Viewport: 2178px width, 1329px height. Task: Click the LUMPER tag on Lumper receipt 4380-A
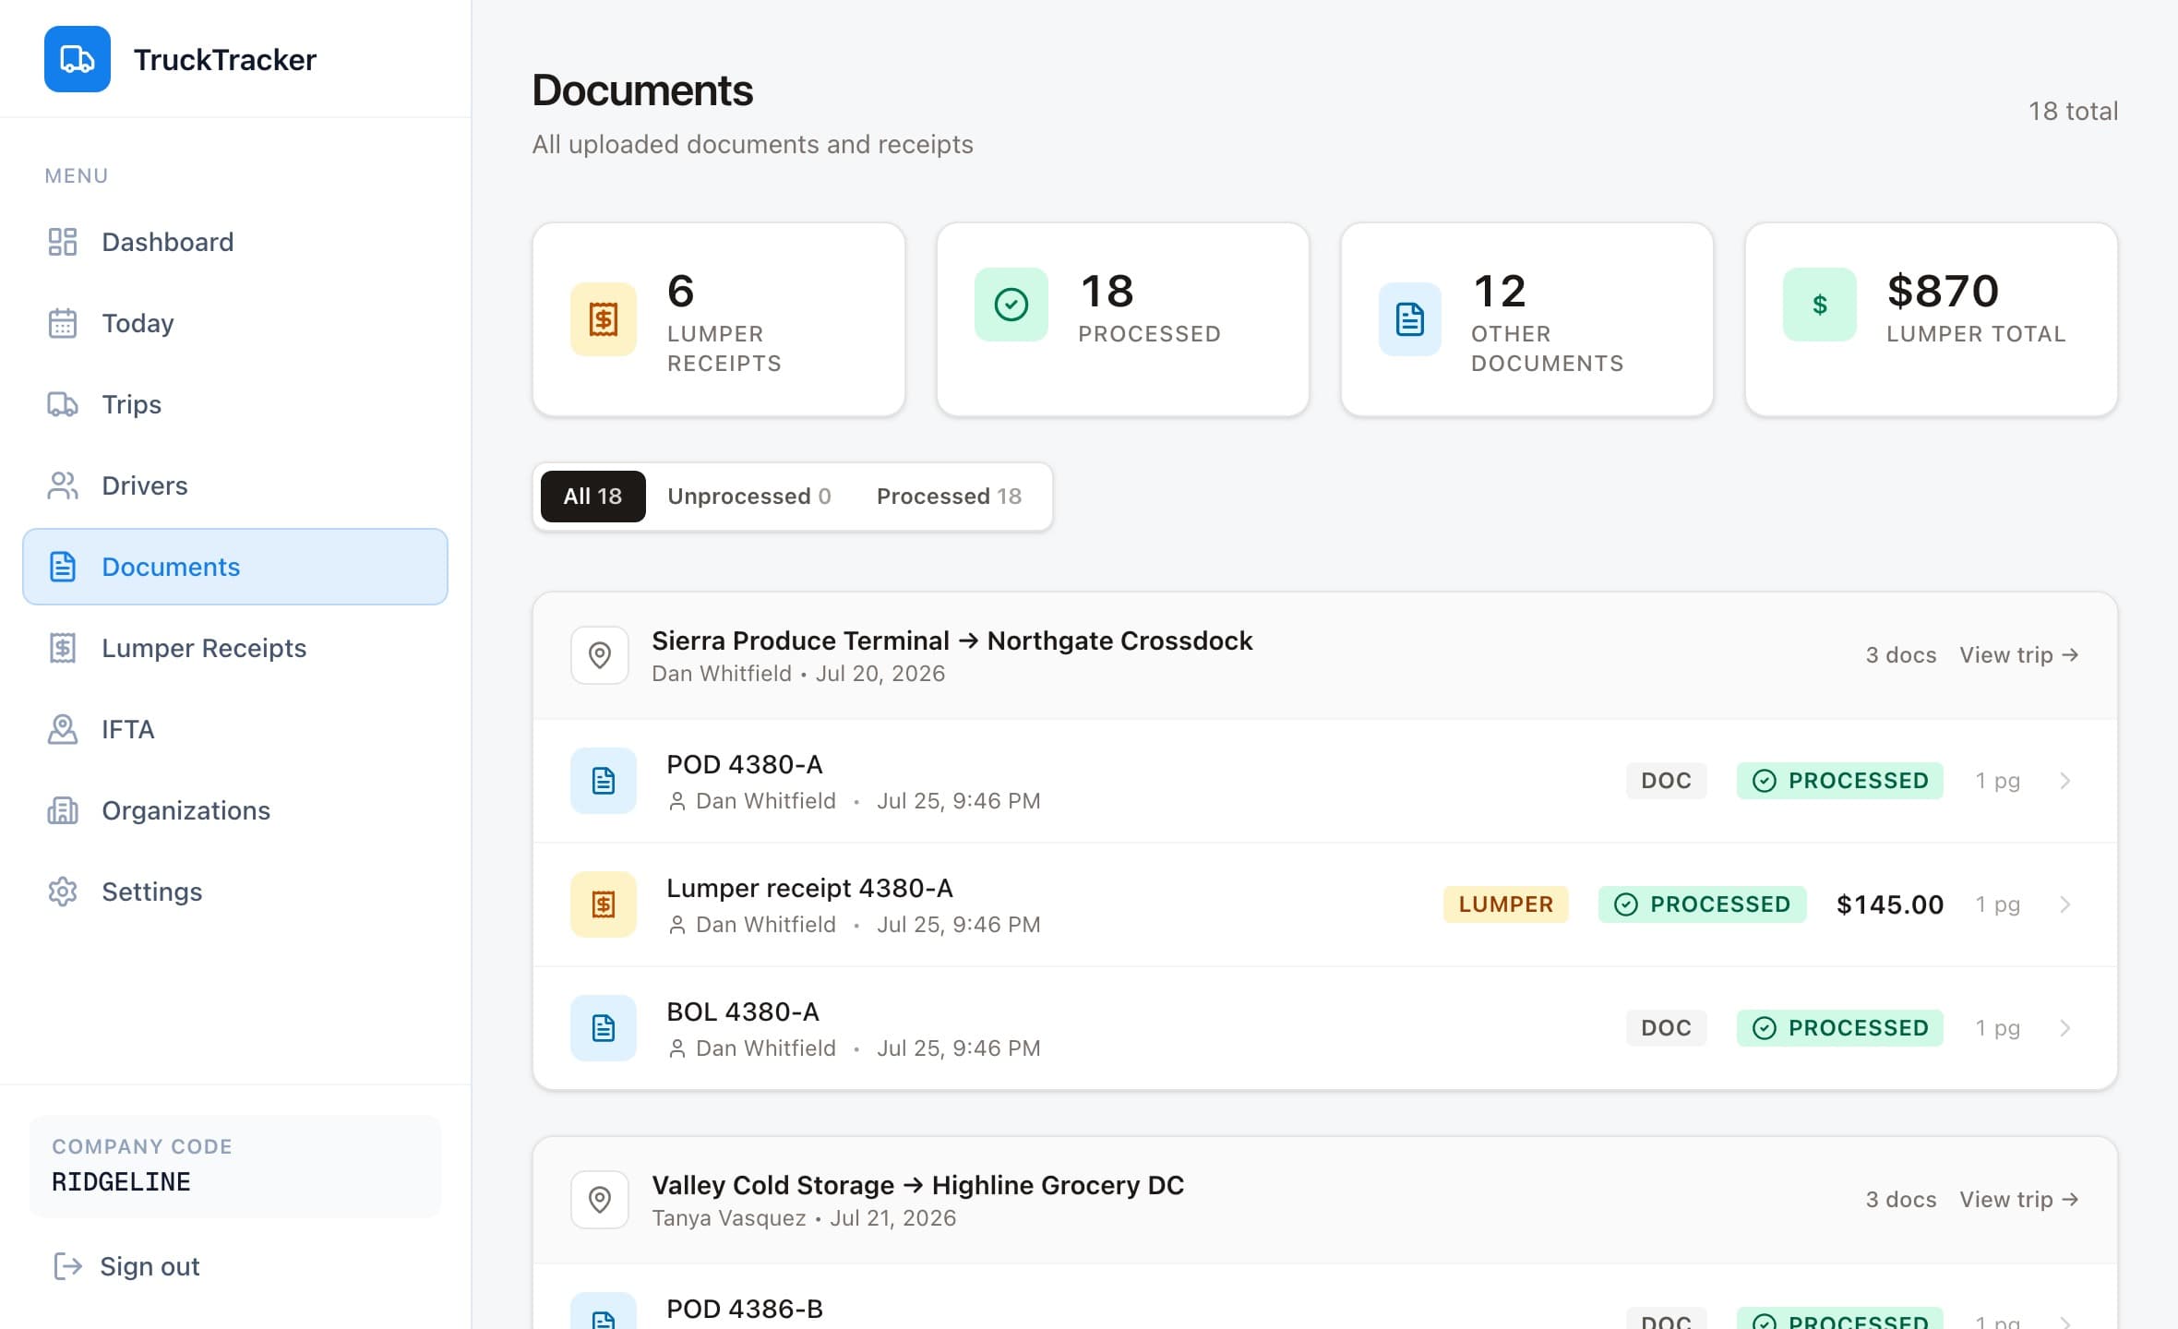(x=1506, y=904)
